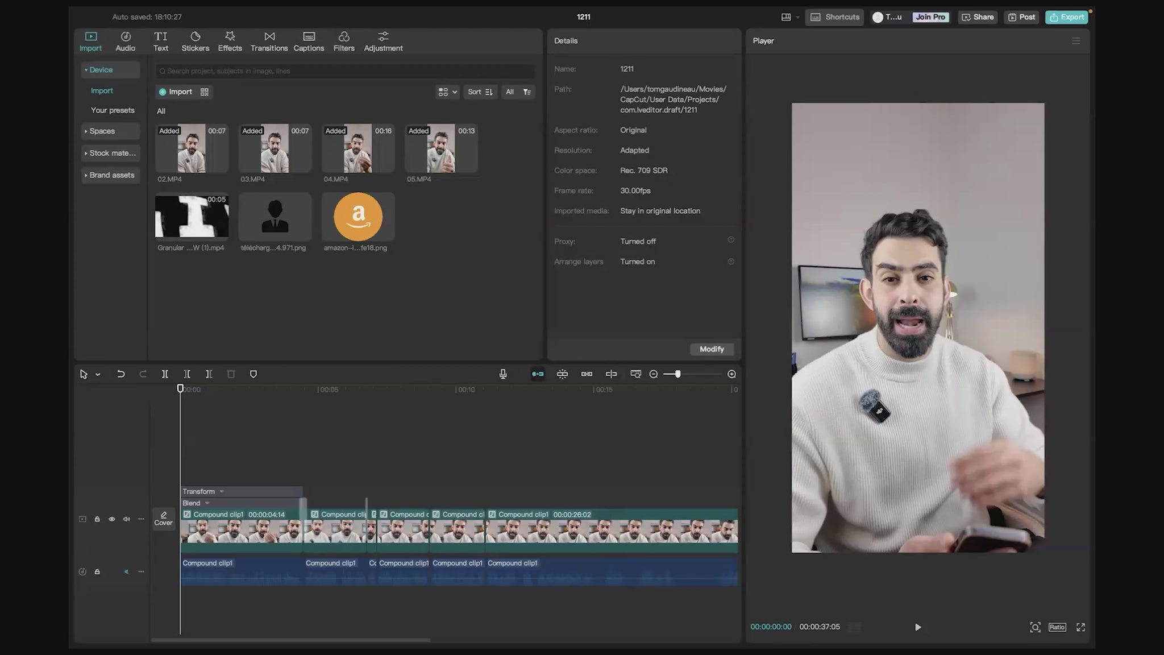Delete the selected clip

click(x=231, y=374)
